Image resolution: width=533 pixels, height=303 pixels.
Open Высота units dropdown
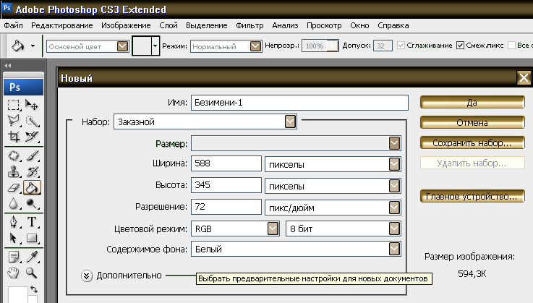[394, 186]
